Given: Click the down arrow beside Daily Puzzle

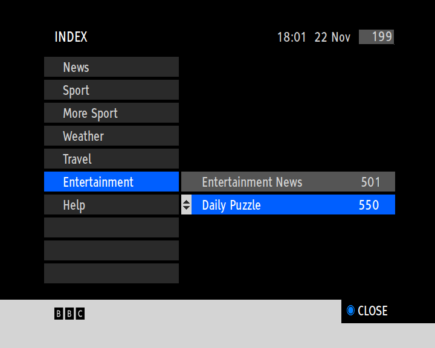Looking at the screenshot, I should coord(186,208).
